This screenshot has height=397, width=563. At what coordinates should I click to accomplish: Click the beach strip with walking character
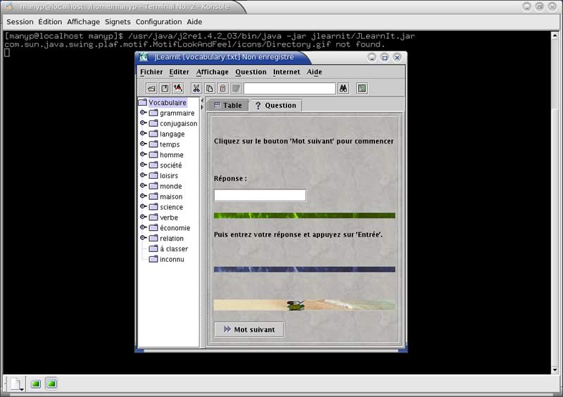(x=305, y=305)
